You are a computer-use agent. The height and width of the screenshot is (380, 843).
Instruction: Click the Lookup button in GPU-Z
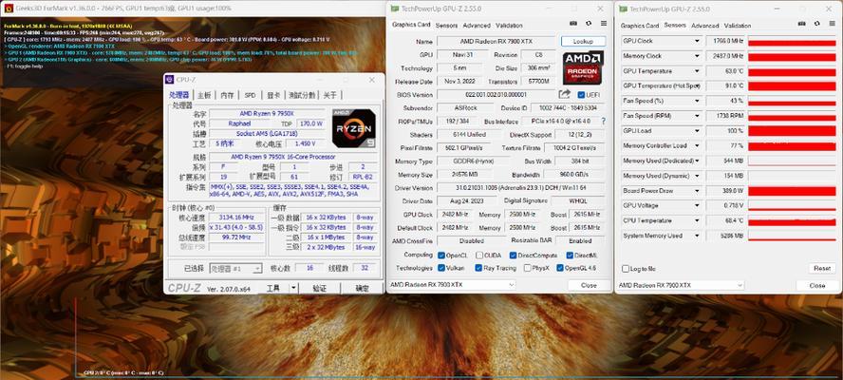point(583,42)
